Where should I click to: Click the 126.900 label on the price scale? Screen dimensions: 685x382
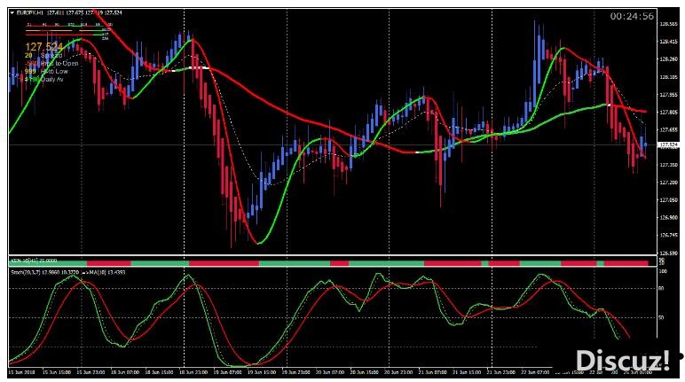tap(668, 217)
